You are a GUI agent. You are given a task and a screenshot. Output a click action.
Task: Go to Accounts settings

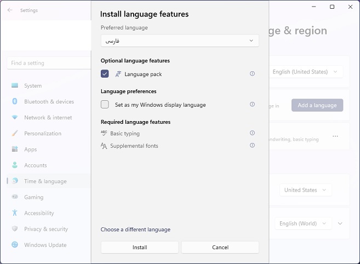pos(49,165)
